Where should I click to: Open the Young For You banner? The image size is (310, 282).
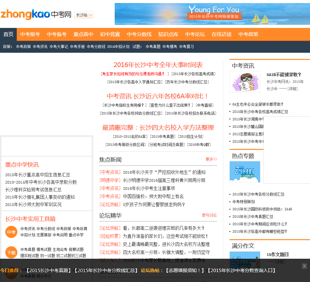(212, 14)
